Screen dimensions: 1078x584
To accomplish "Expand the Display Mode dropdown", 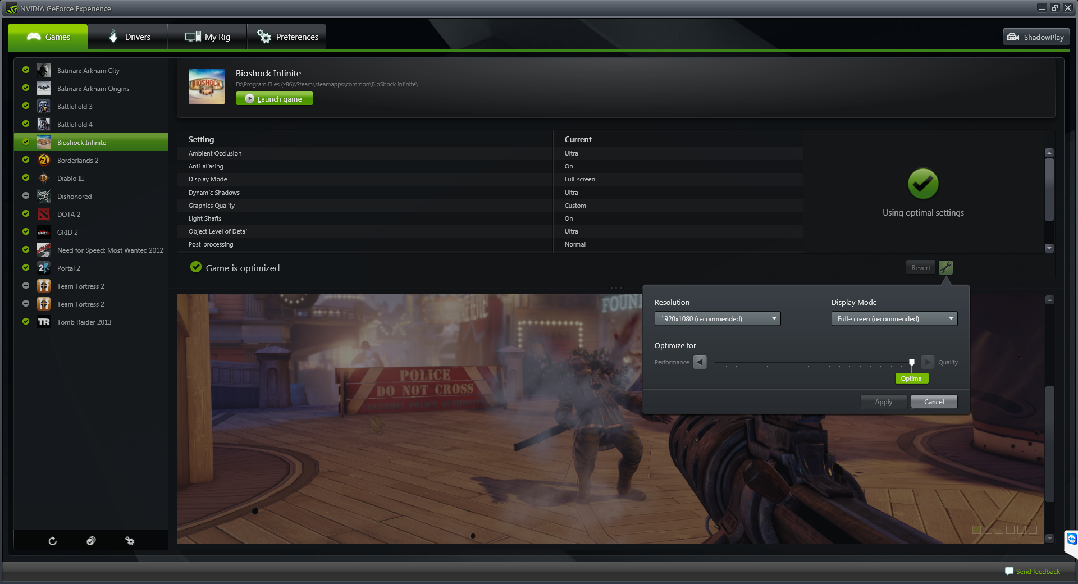I will [x=894, y=319].
